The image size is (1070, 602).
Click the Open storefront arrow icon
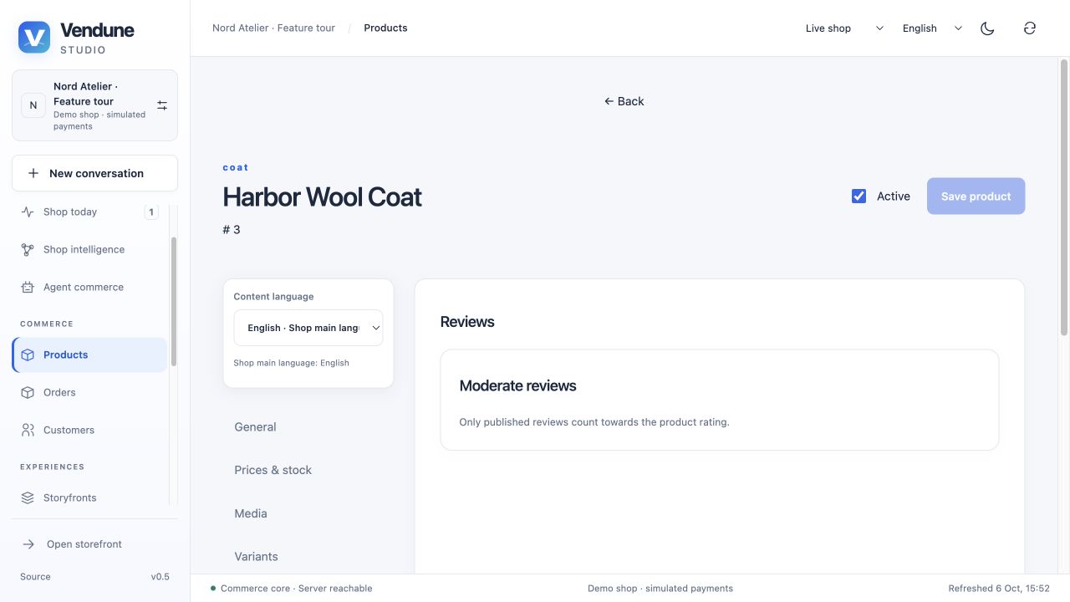[28, 544]
